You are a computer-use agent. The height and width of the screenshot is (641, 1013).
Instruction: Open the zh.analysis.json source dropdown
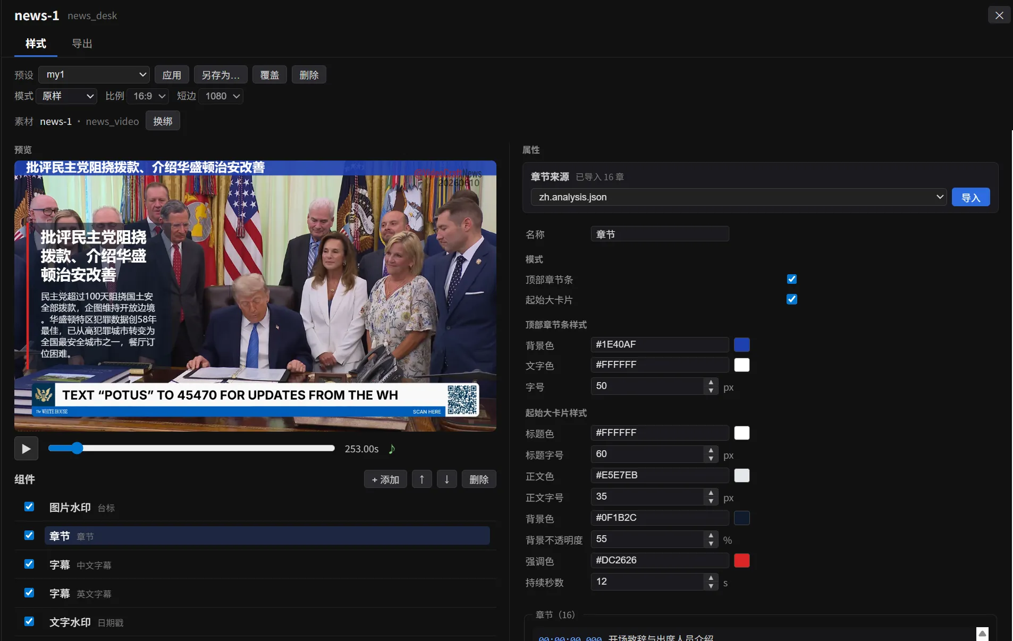tap(738, 197)
